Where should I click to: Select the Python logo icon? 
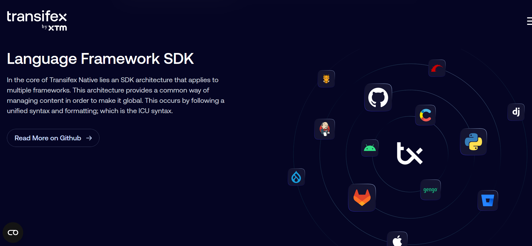[473, 142]
